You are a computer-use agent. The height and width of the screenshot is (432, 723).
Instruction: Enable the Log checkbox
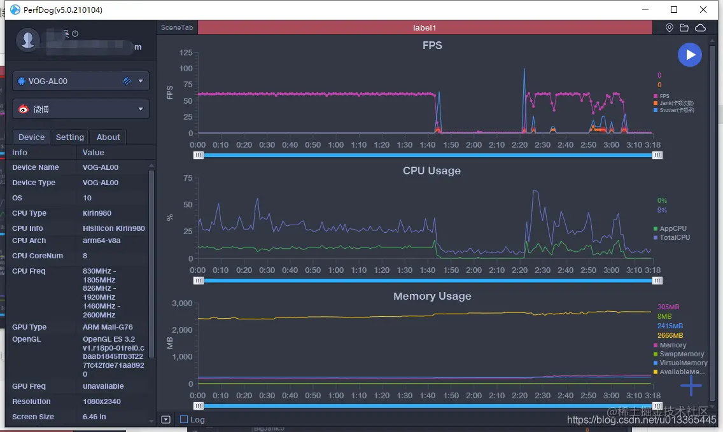point(184,419)
